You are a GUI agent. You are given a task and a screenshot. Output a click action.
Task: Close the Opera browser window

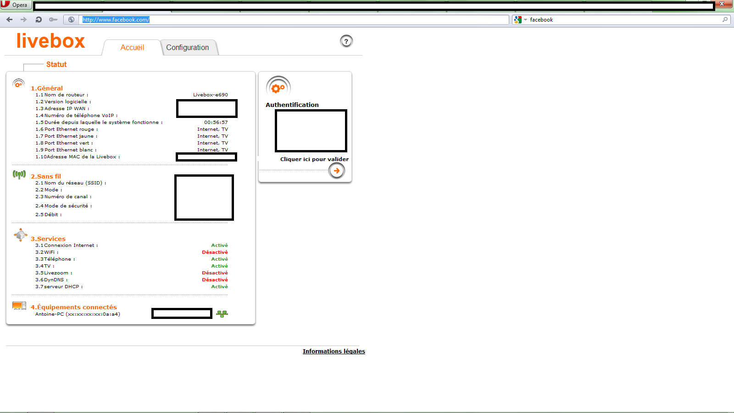tap(722, 4)
